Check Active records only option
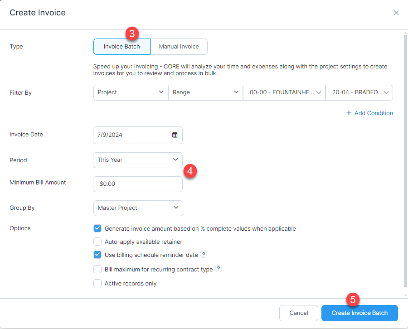 coord(97,283)
